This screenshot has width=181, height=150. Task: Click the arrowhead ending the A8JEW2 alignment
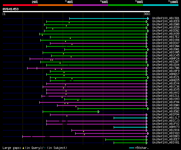(99, 112)
